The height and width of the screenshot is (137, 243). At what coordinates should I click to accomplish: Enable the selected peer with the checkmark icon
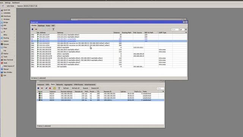click(46, 88)
